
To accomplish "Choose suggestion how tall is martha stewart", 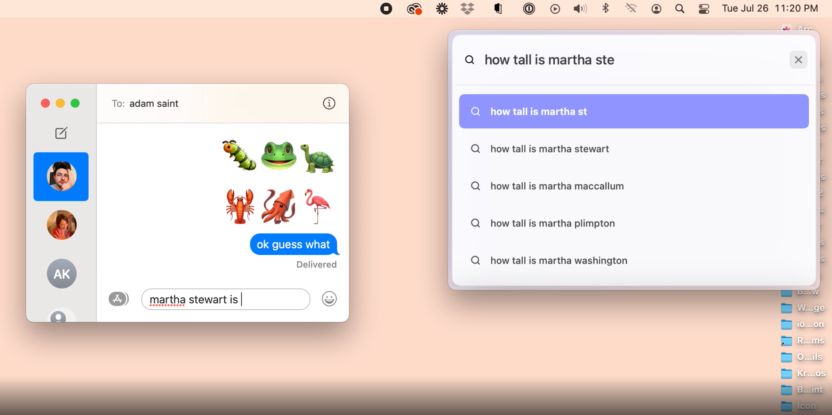I will coord(549,149).
